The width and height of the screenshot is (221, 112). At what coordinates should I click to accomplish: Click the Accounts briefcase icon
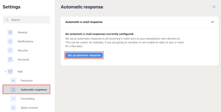pos(10,59)
